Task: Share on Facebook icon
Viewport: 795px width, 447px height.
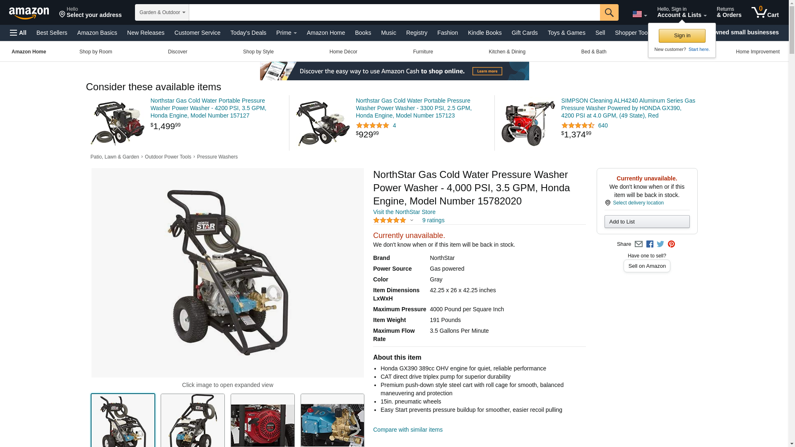Action: [650, 244]
